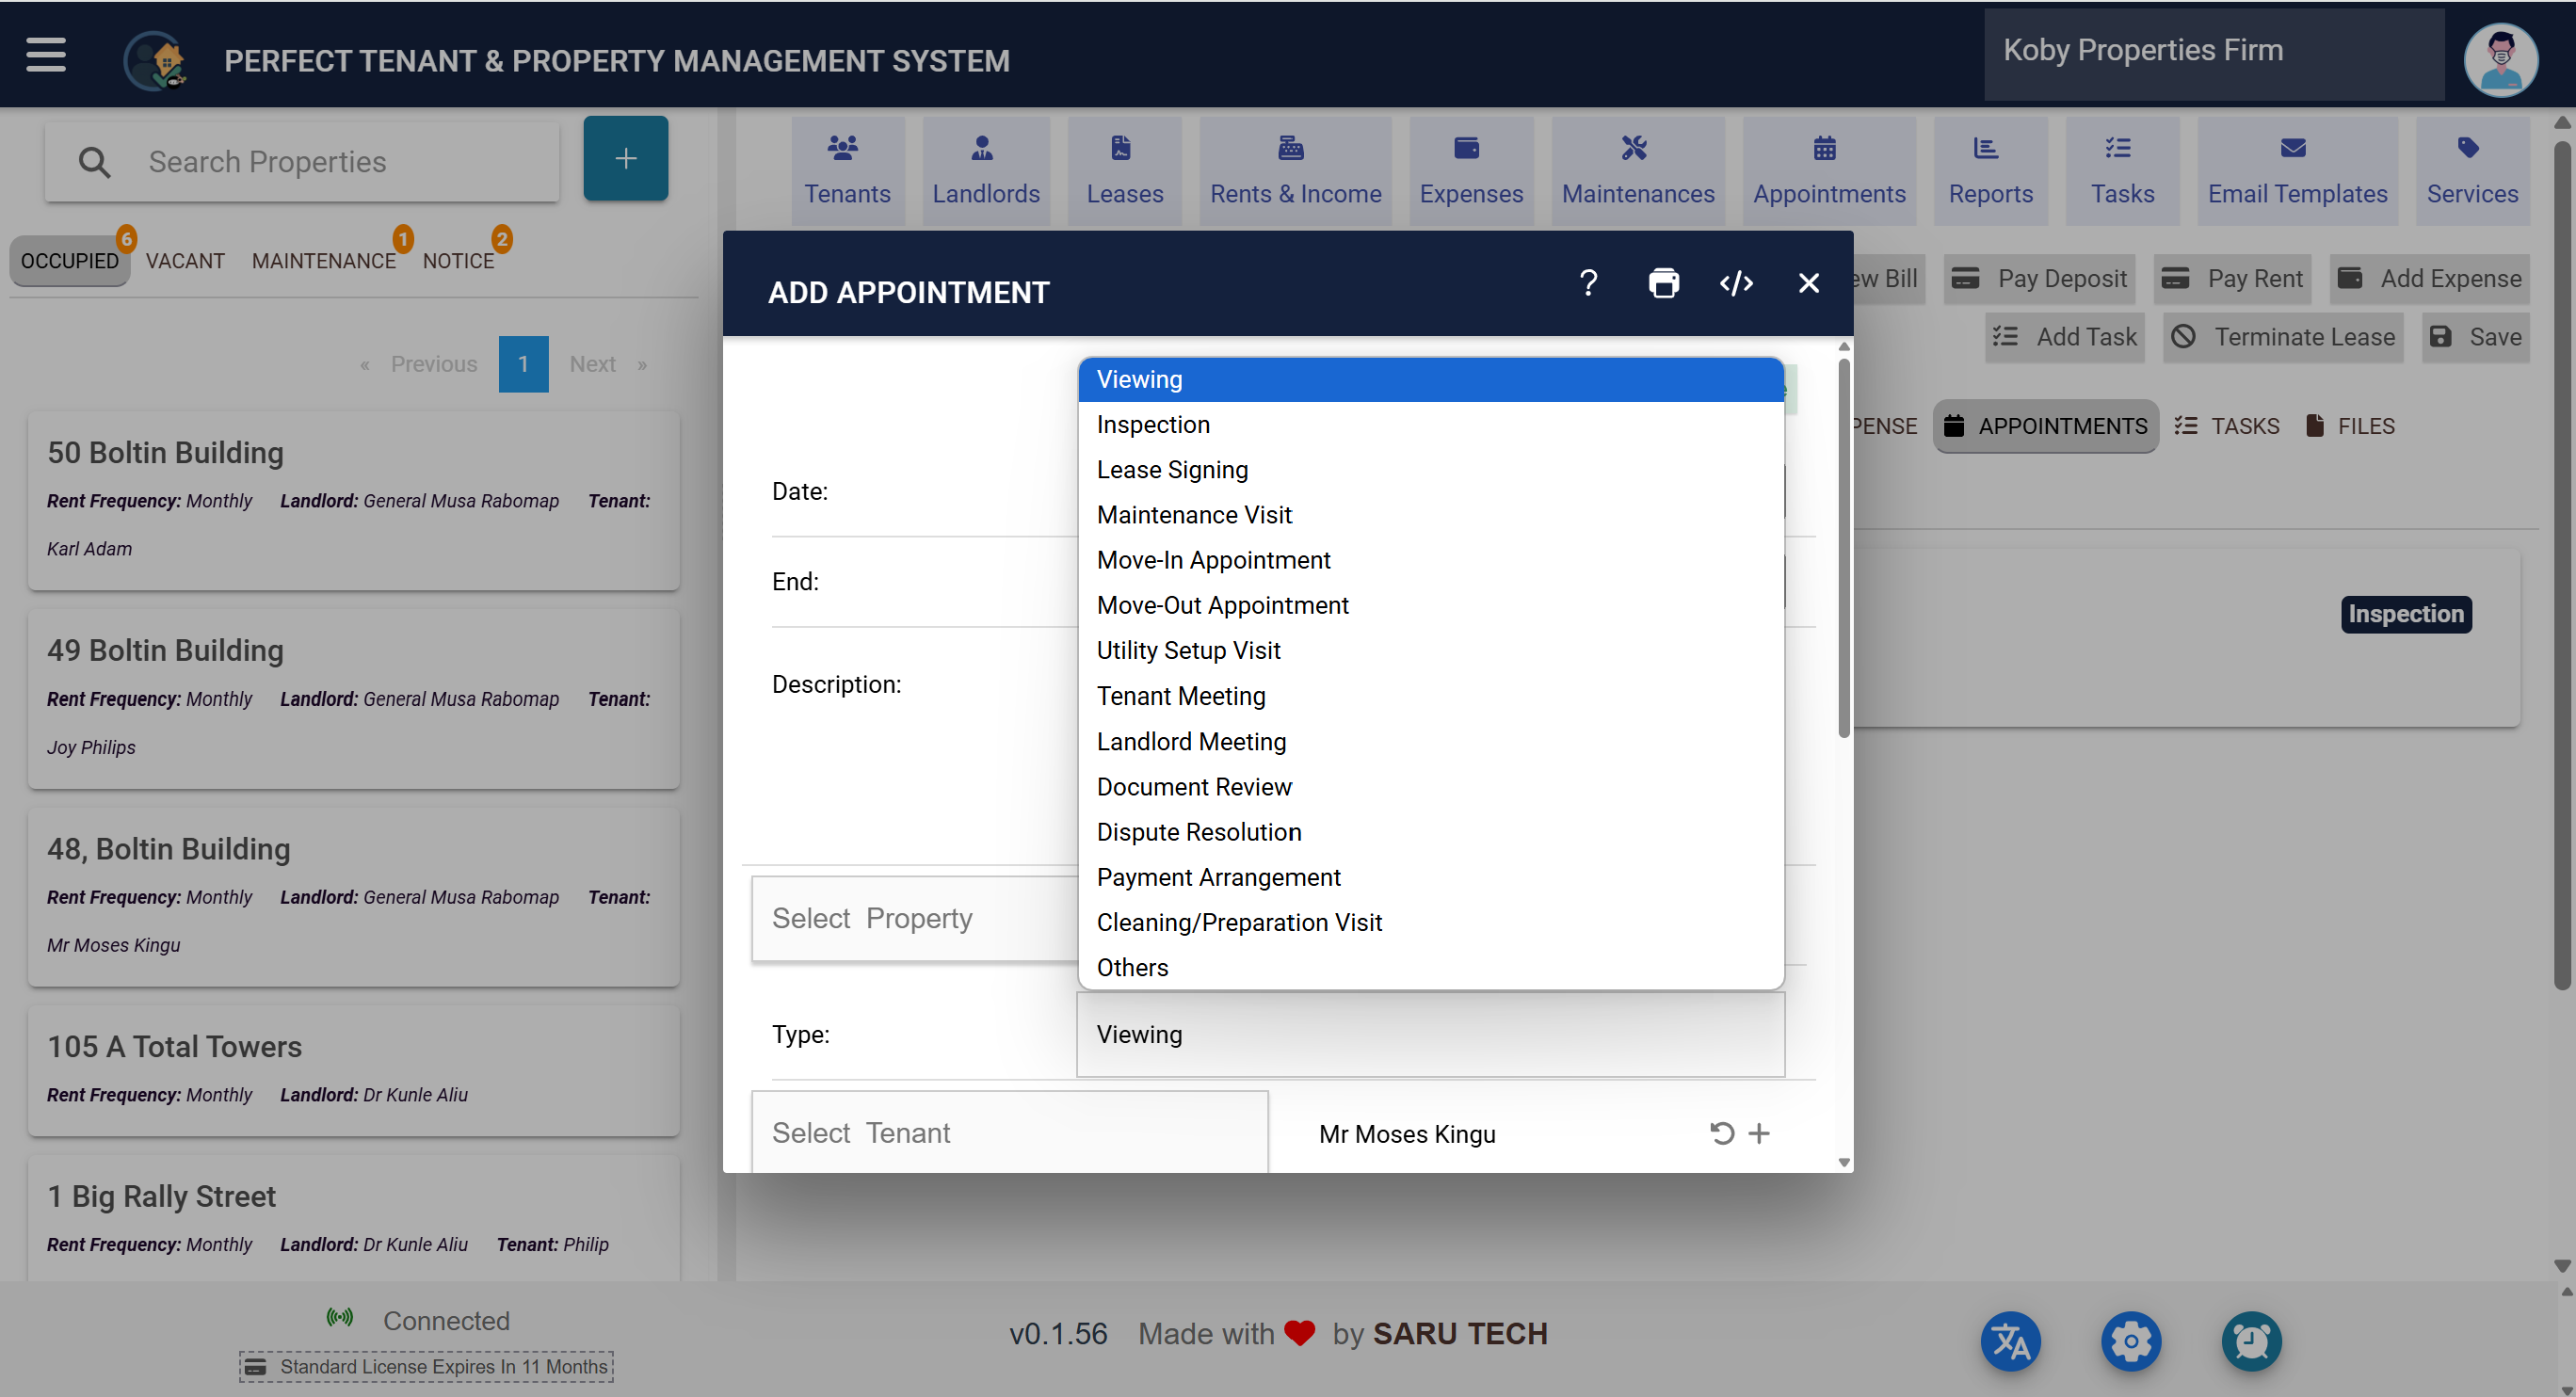2576x1397 pixels.
Task: Print the Add Appointment form
Action: tap(1664, 283)
